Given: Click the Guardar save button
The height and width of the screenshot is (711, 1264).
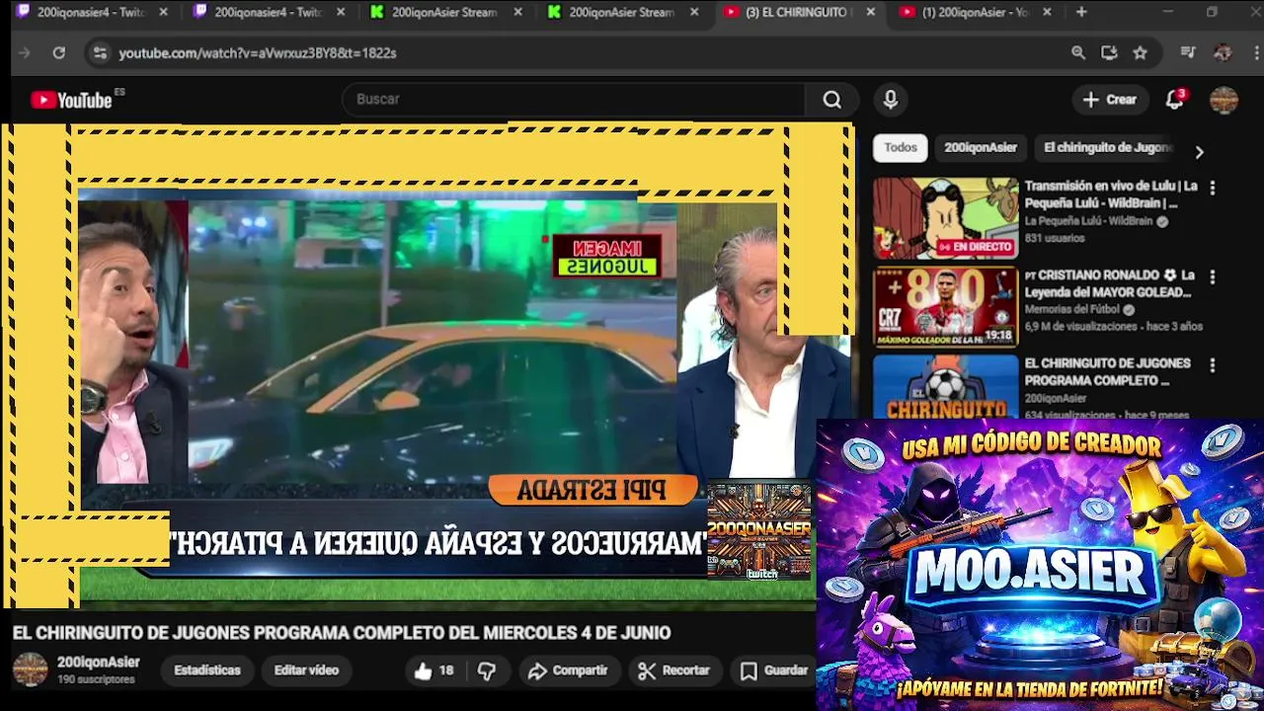Looking at the screenshot, I should point(775,671).
